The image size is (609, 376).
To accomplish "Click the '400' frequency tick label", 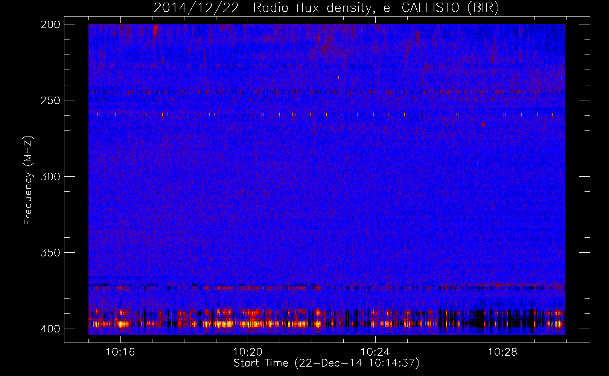I will coord(50,329).
